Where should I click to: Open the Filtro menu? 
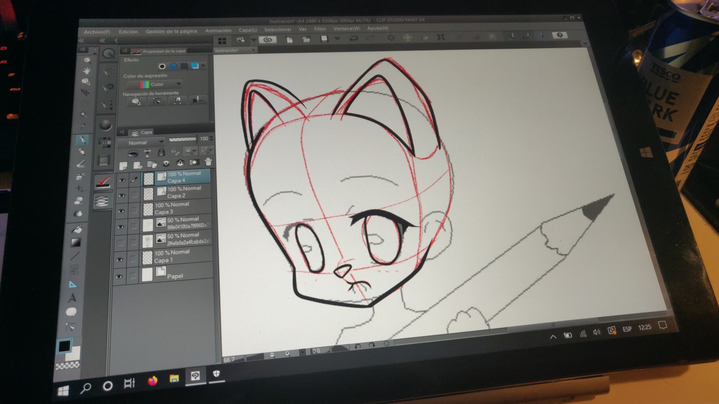coord(320,29)
